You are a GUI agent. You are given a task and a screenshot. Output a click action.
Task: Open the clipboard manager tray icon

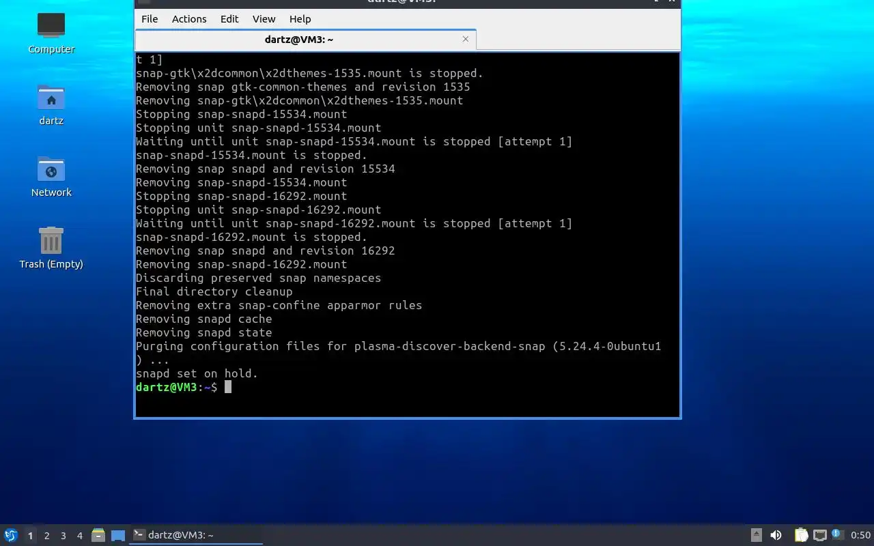801,535
